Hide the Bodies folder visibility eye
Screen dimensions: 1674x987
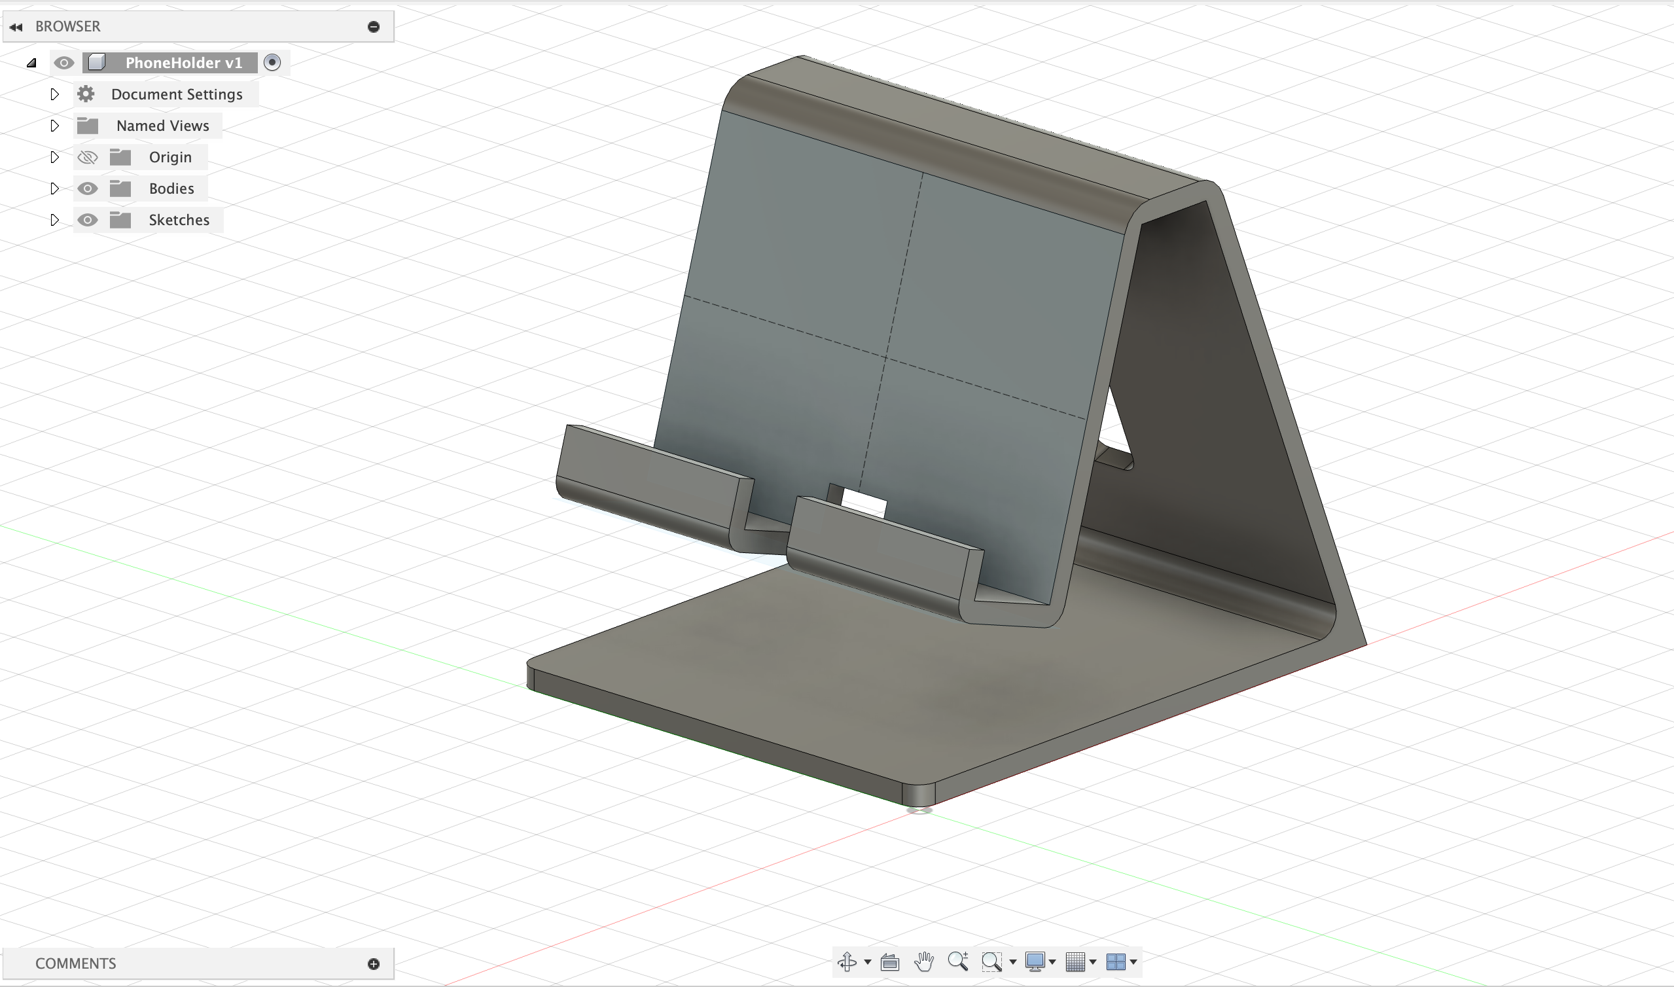coord(88,189)
